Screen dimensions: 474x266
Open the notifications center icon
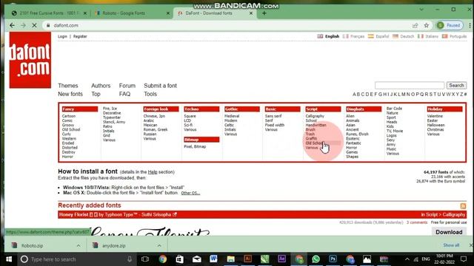(x=464, y=259)
